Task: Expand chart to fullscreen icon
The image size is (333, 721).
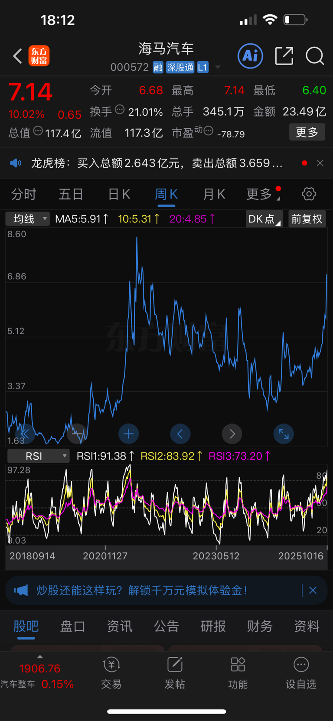Action: click(x=284, y=434)
